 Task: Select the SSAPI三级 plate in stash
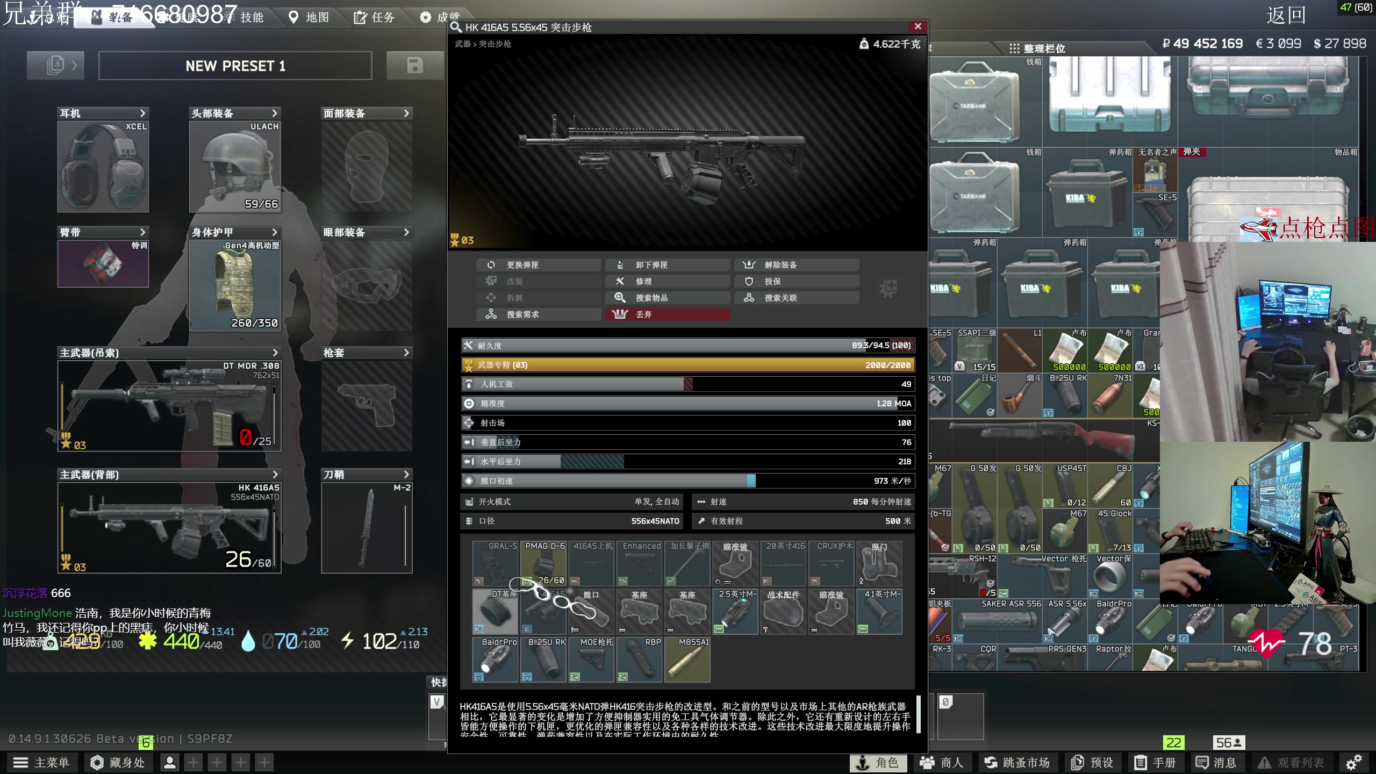coord(974,350)
